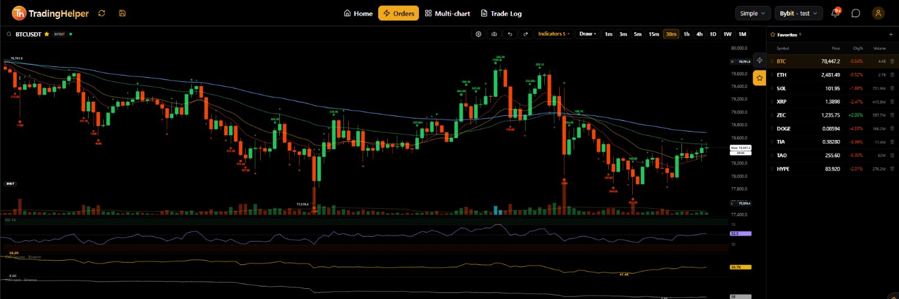Delete SOL from favorites with trash icon
Screen dimensions: 899x299
(892, 88)
